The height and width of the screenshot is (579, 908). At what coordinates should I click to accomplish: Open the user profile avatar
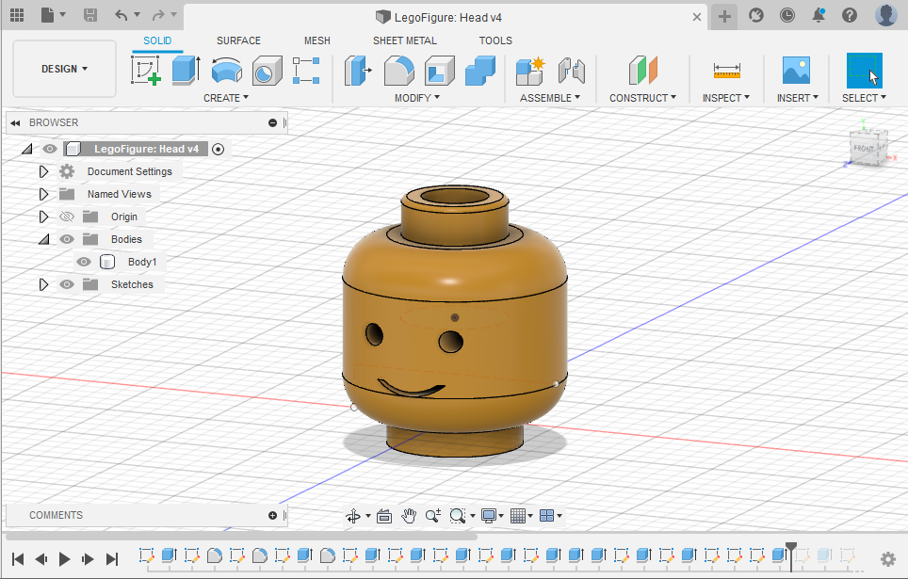[886, 15]
